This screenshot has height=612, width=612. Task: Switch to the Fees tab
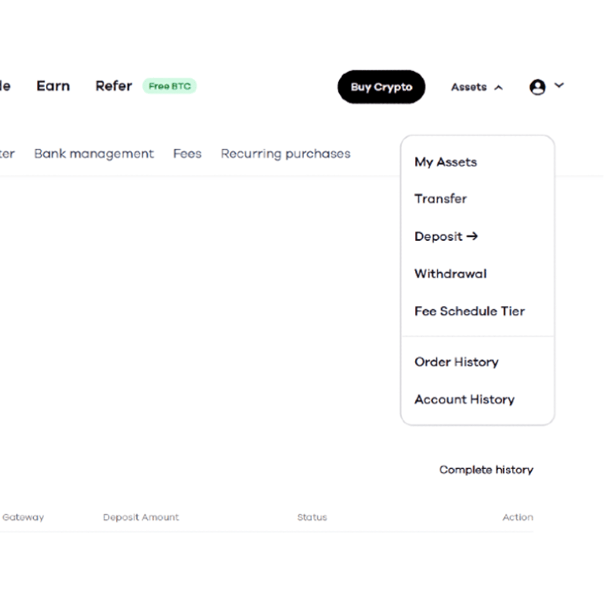(187, 154)
